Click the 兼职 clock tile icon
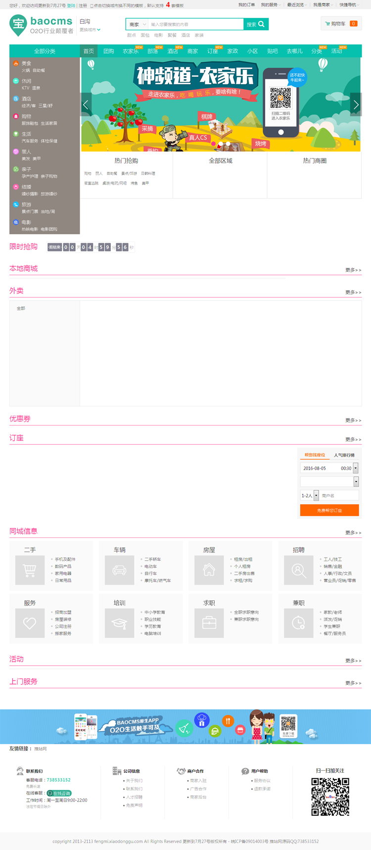This screenshot has height=850, width=371. pyautogui.click(x=299, y=623)
